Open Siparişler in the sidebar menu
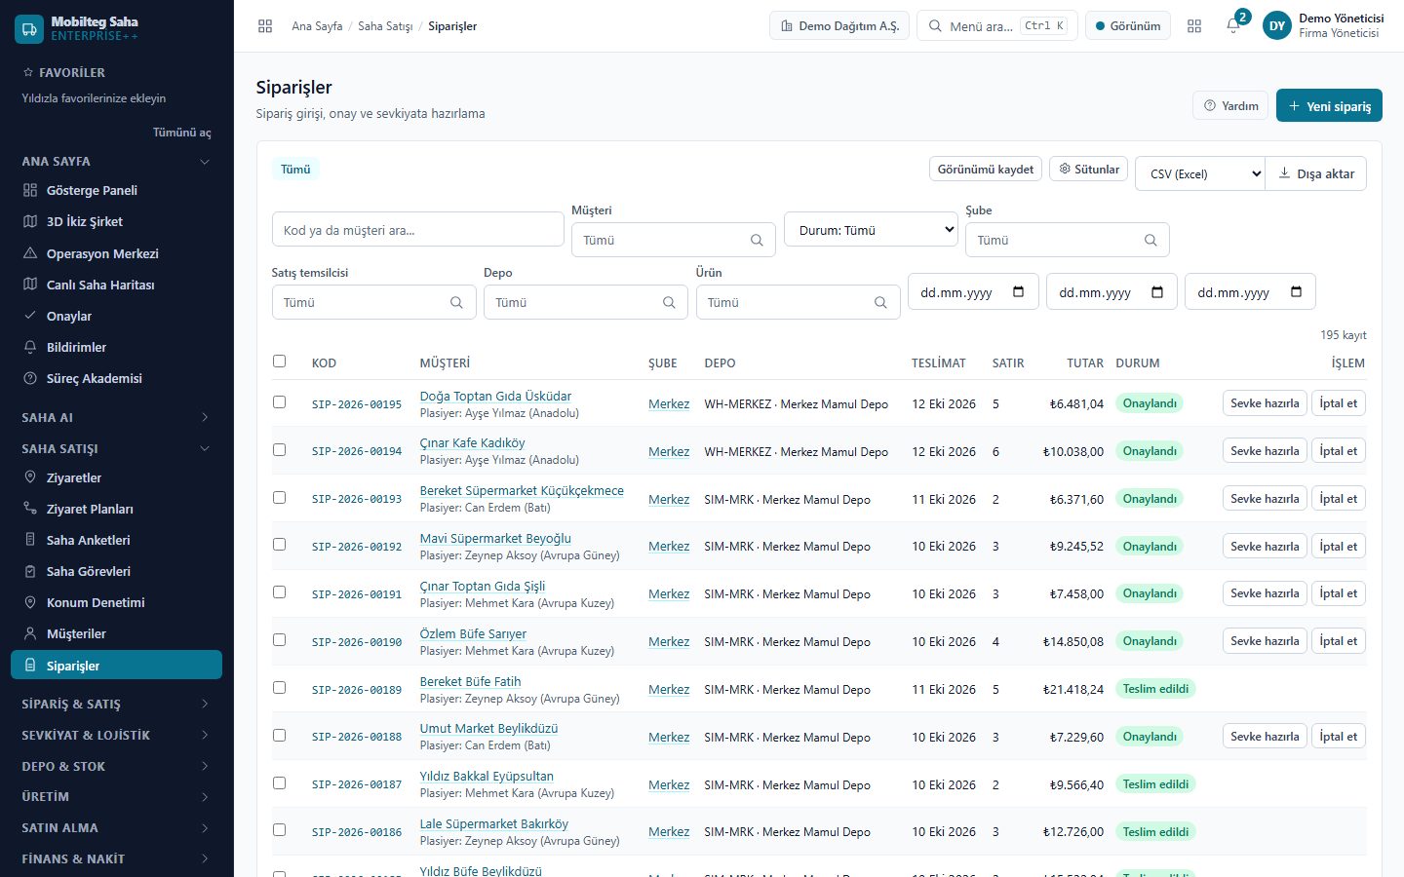1404x877 pixels. click(116, 666)
